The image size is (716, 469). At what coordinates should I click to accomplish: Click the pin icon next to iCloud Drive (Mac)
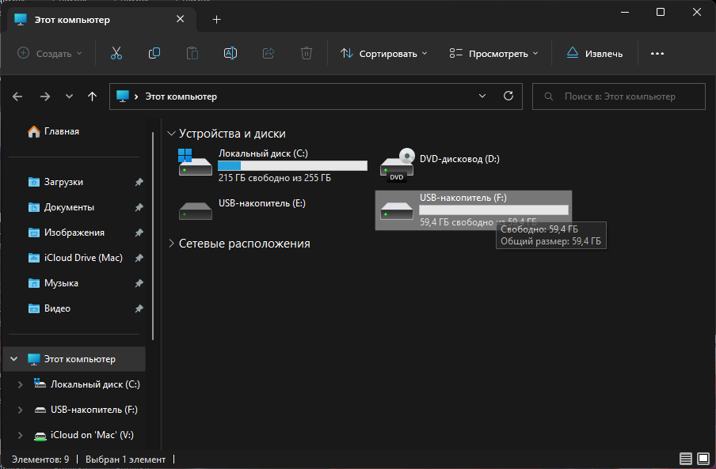click(x=139, y=258)
